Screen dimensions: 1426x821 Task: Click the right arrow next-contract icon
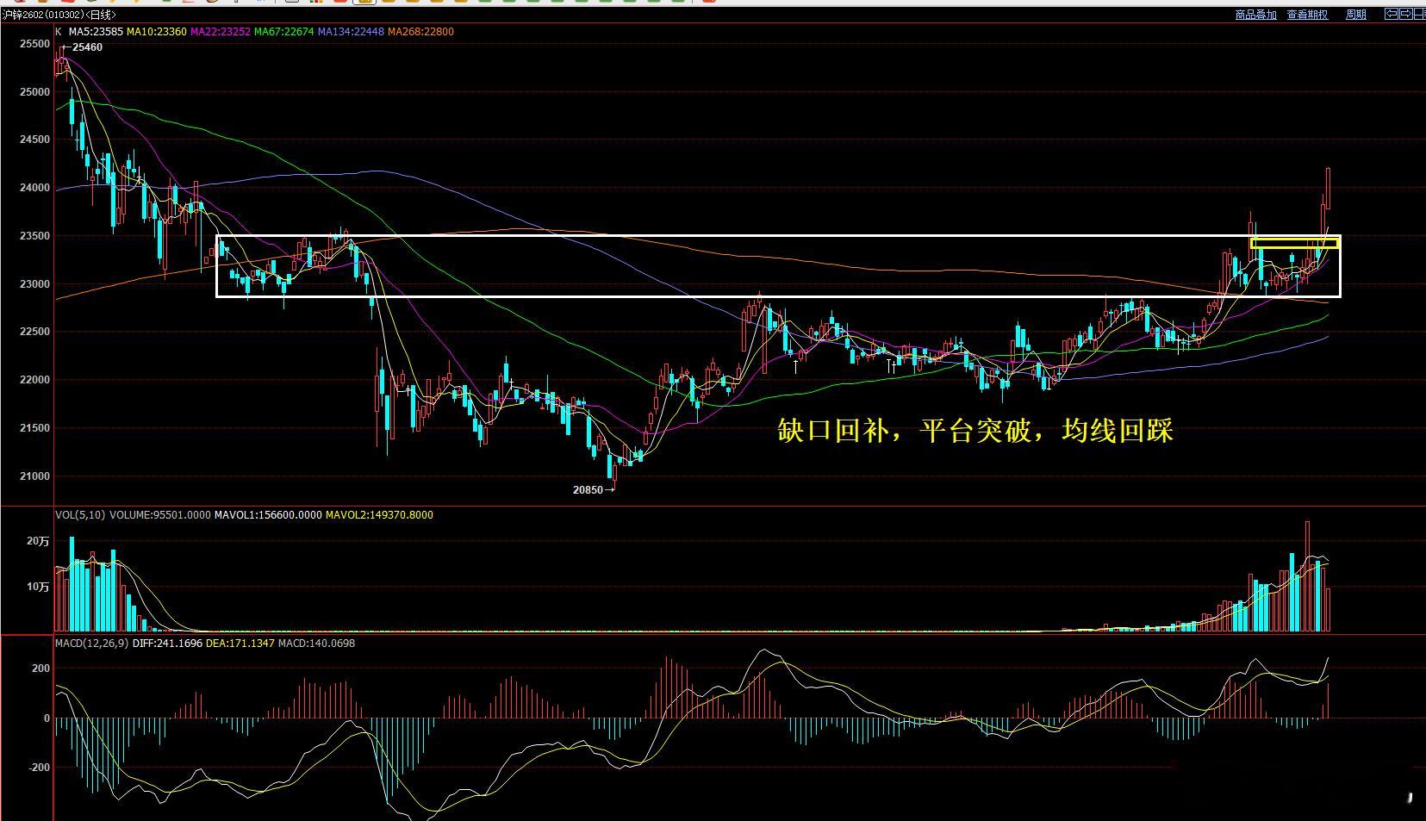[x=1405, y=14]
